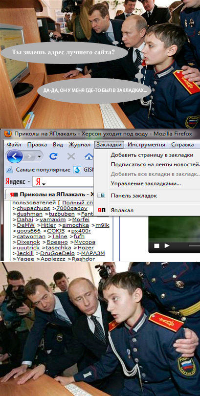The image size is (200, 396).
Task: Open user m9lk profile link
Action: pos(102,225)
